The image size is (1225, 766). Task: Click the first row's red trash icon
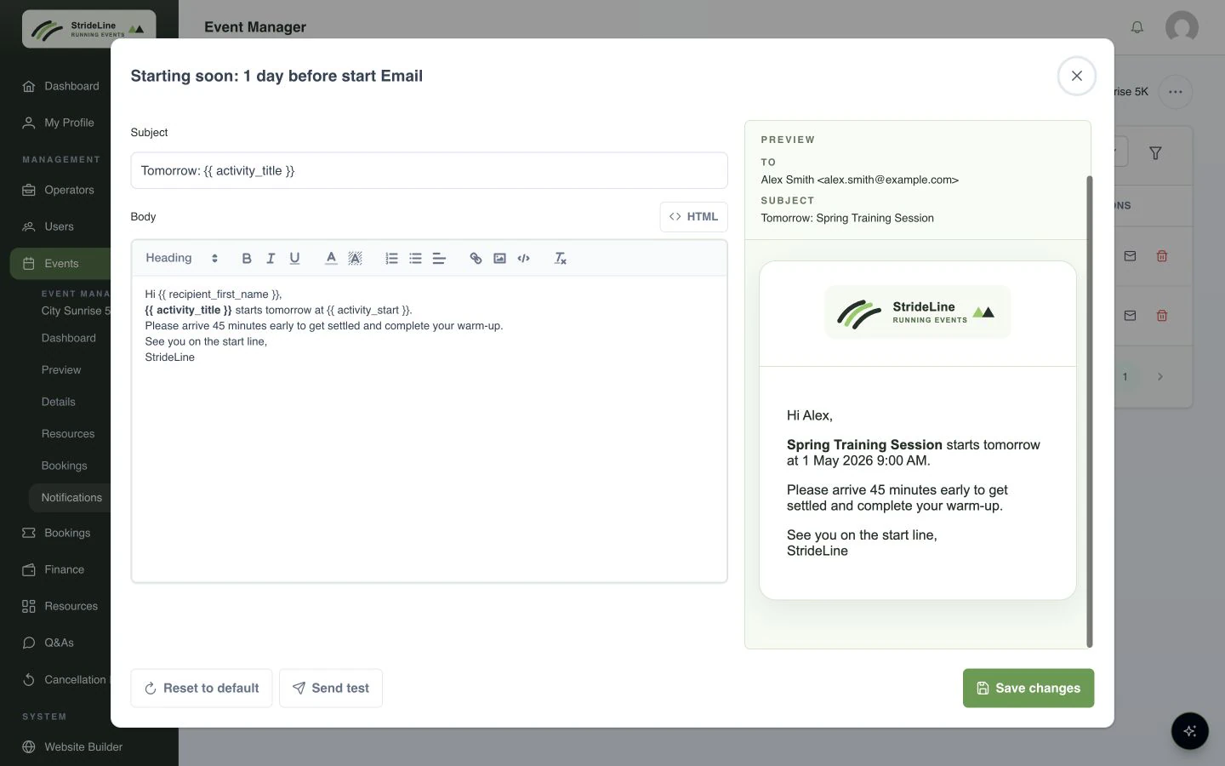pos(1161,255)
